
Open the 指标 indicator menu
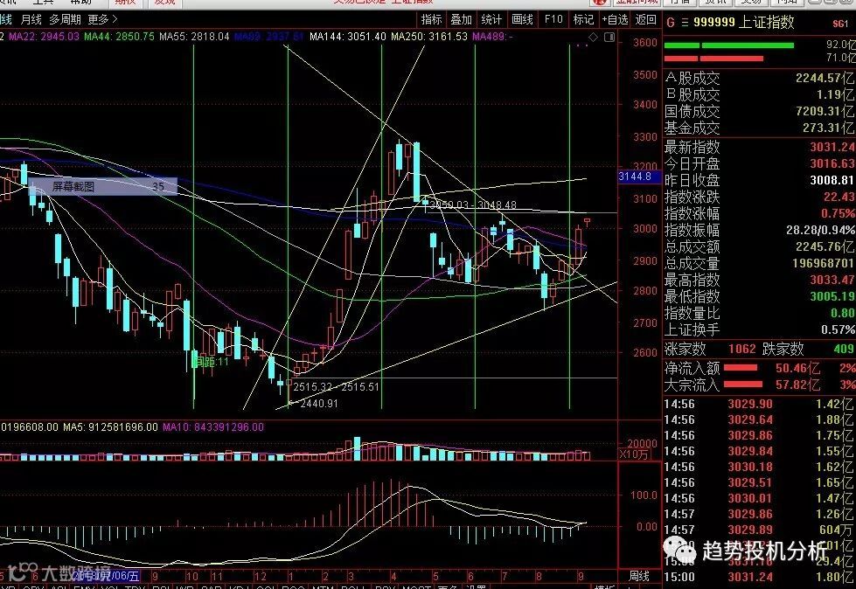[431, 19]
